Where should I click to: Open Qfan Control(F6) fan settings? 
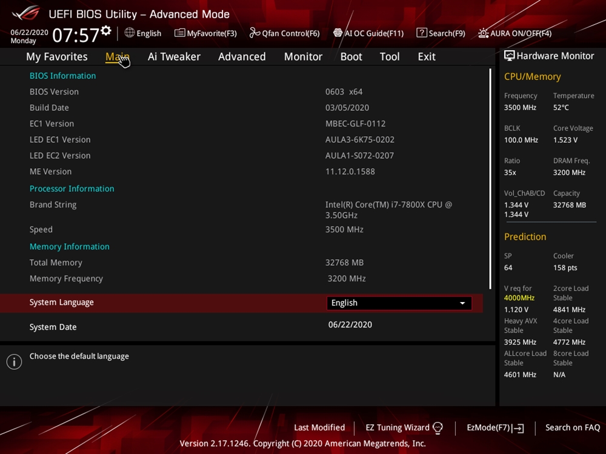[x=284, y=33]
